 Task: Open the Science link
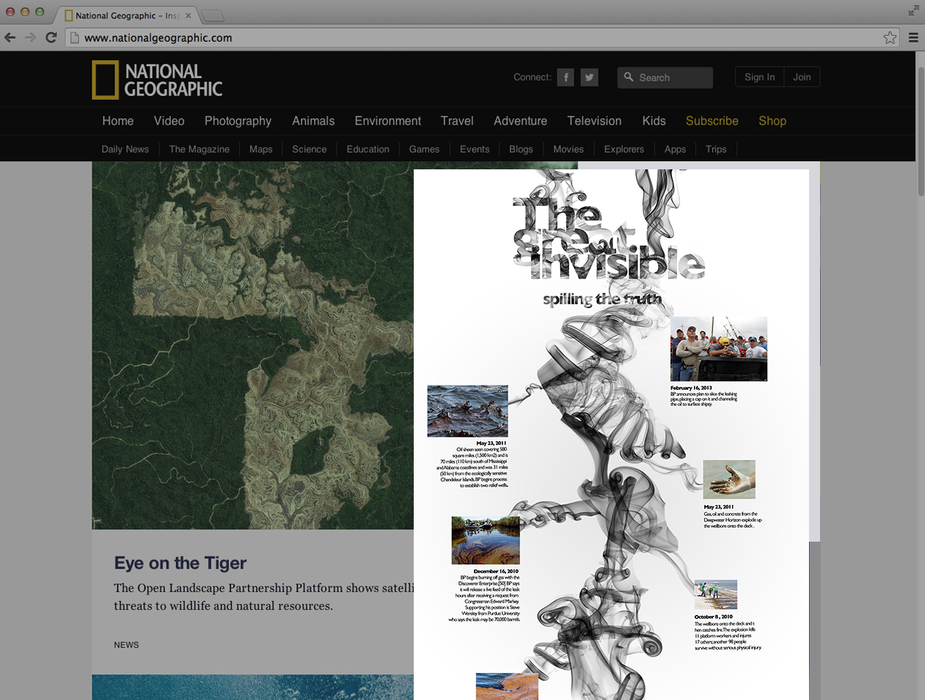pyautogui.click(x=310, y=149)
